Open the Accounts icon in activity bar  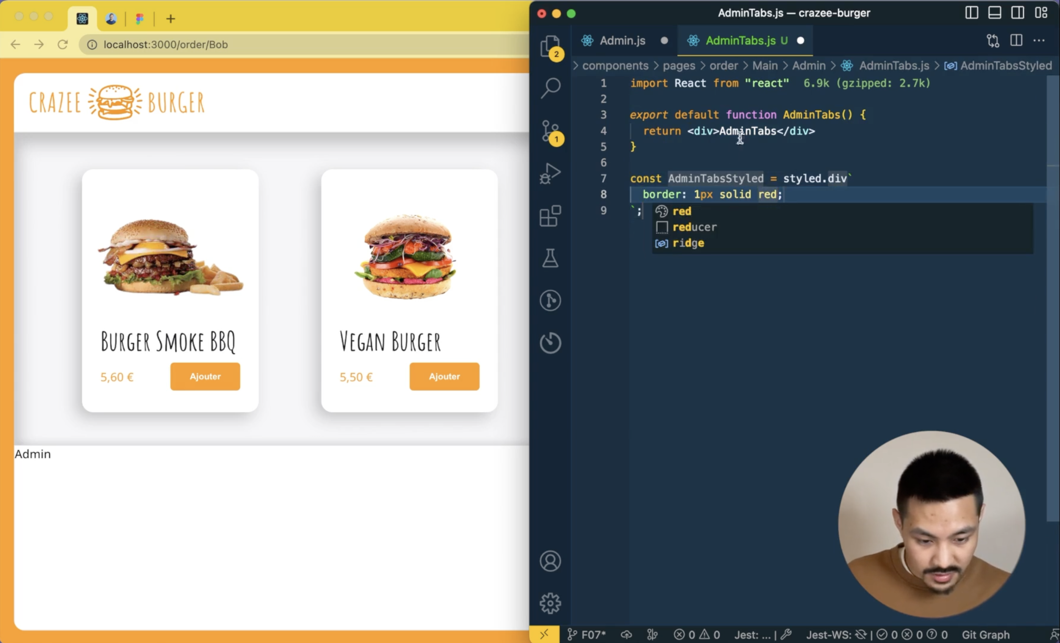[550, 561]
